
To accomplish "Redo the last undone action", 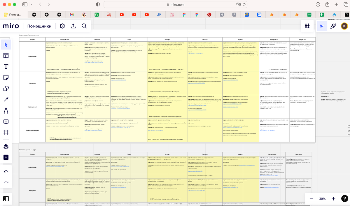I will (x=6, y=182).
